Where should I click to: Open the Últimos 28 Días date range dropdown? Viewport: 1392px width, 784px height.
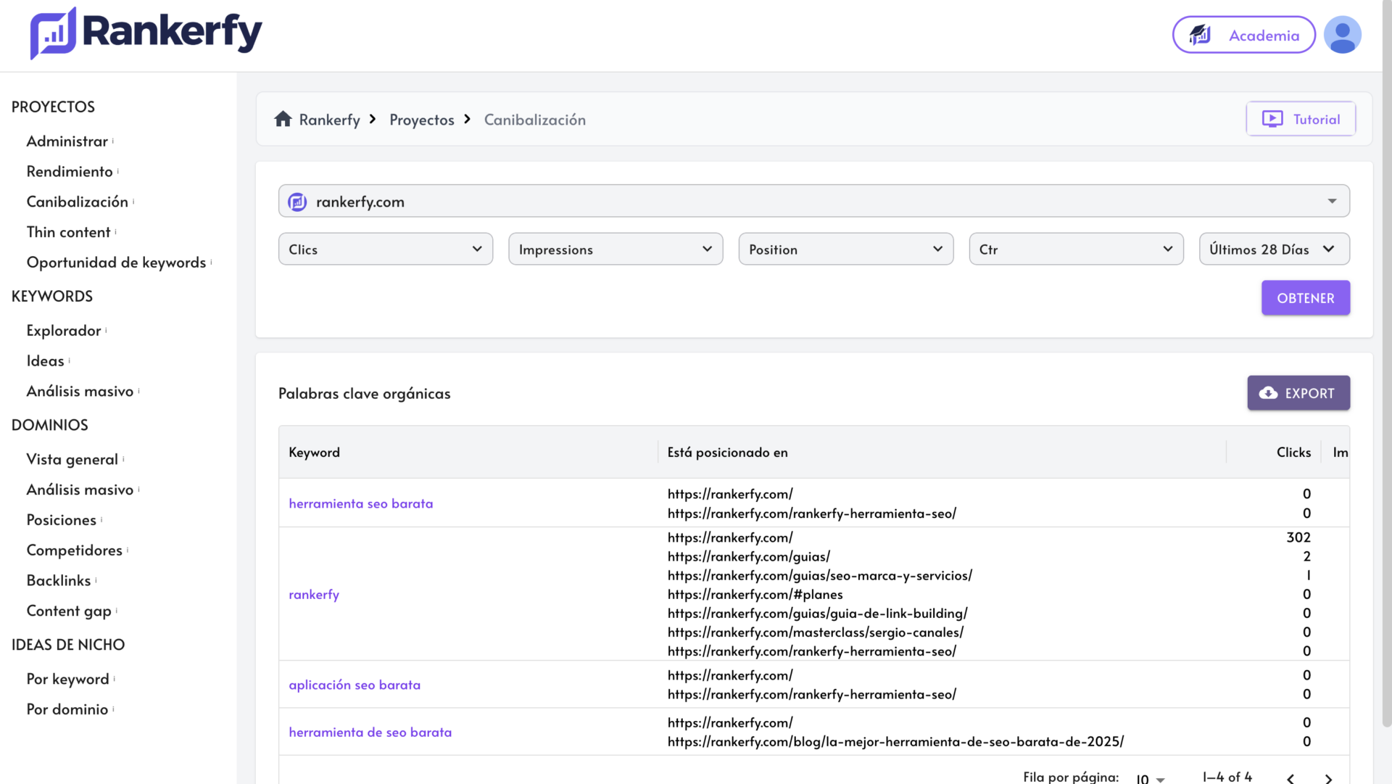[1274, 249]
